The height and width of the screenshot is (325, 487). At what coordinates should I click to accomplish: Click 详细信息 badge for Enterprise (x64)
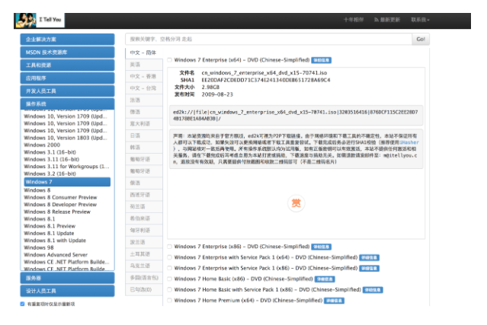(321, 60)
